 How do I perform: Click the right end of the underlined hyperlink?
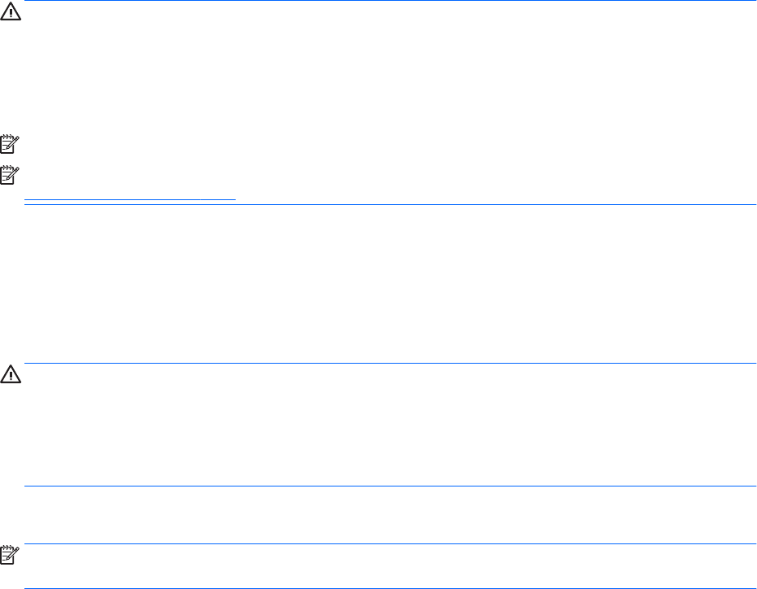click(x=231, y=197)
